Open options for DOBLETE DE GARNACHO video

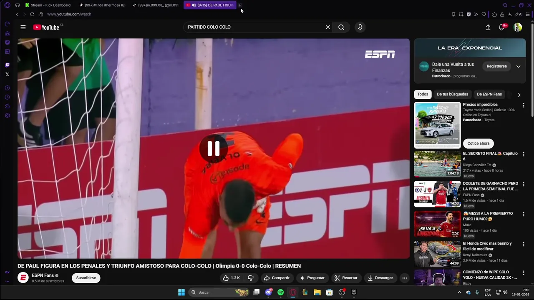click(x=524, y=184)
